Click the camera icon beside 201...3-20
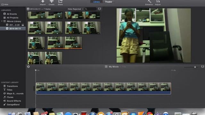The image size is (205, 115). [x=23, y=25]
